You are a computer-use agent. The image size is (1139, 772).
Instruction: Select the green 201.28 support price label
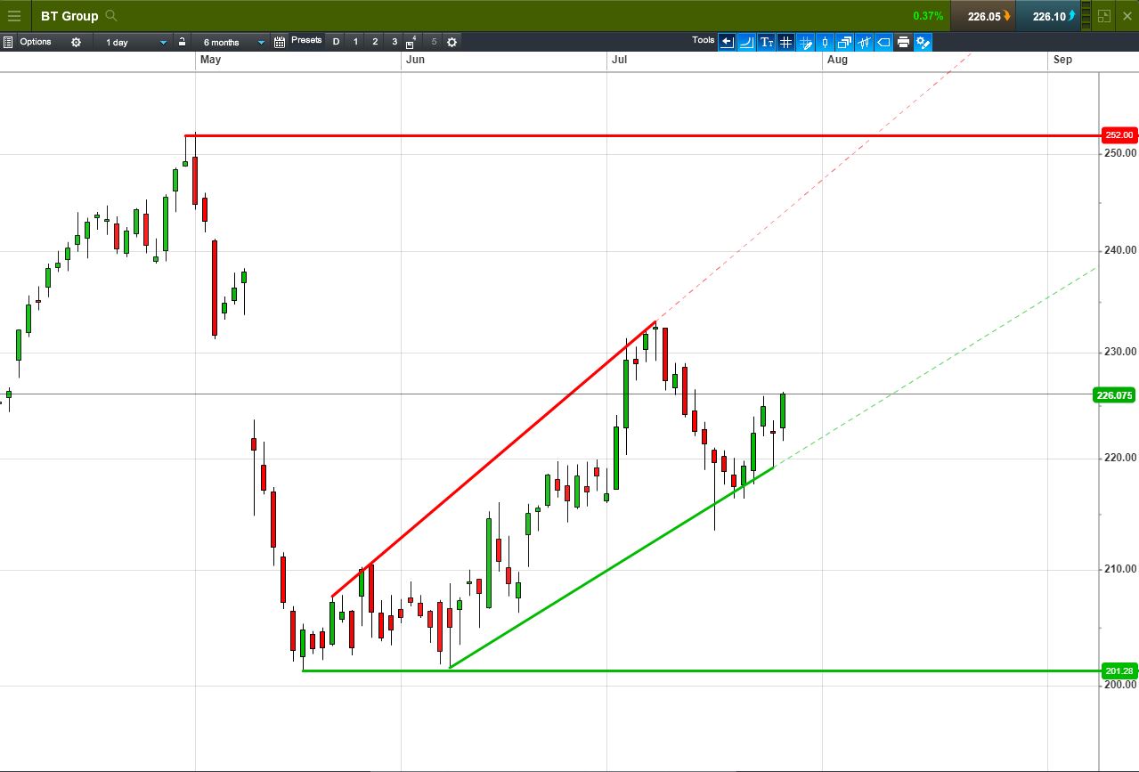(x=1119, y=670)
